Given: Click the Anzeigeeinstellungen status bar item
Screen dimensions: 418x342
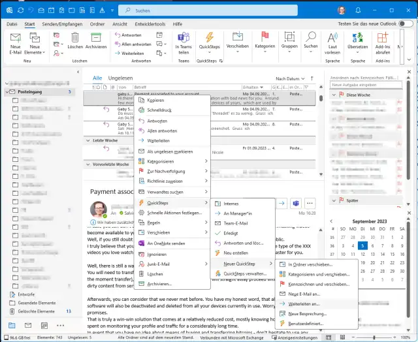Looking at the screenshot, I should [x=295, y=337].
